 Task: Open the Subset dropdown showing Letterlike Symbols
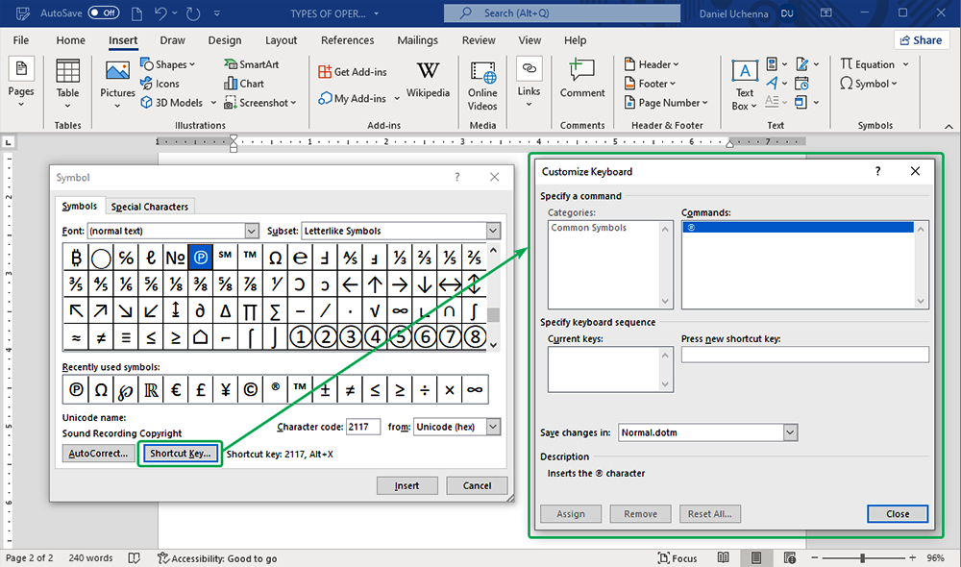(x=491, y=231)
